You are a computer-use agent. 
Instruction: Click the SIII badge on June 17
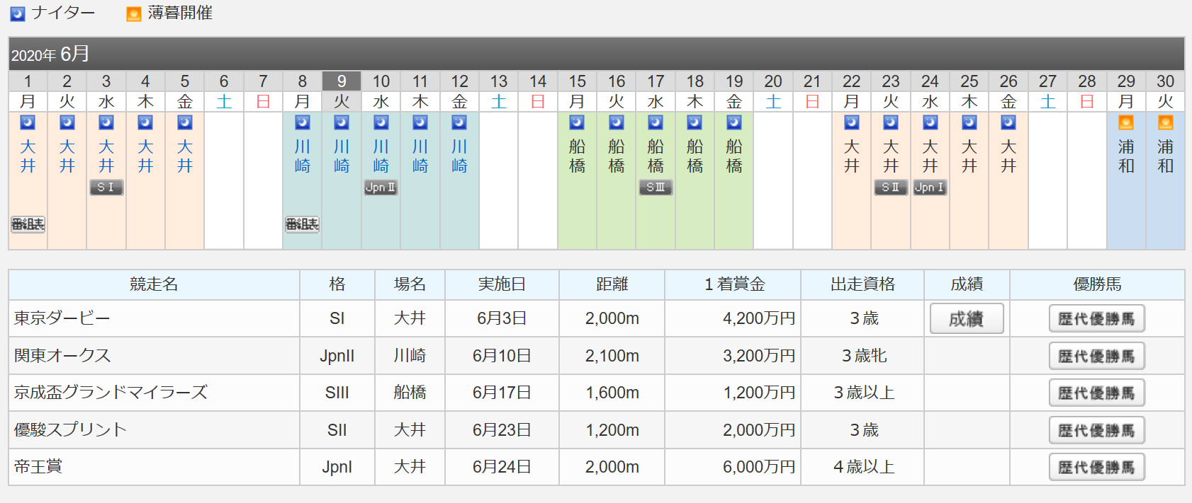(x=656, y=187)
